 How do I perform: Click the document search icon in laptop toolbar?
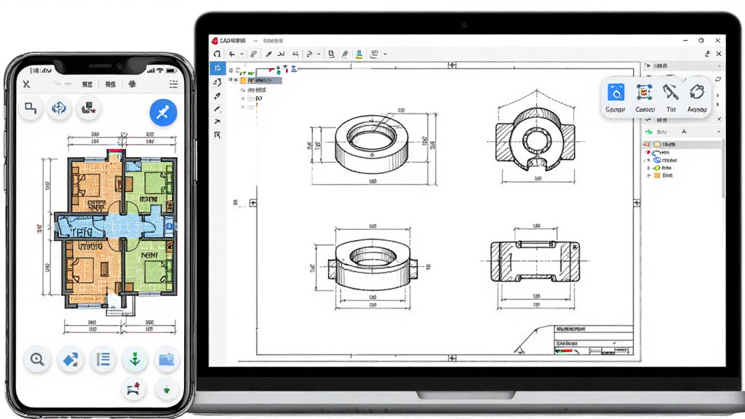(x=331, y=54)
